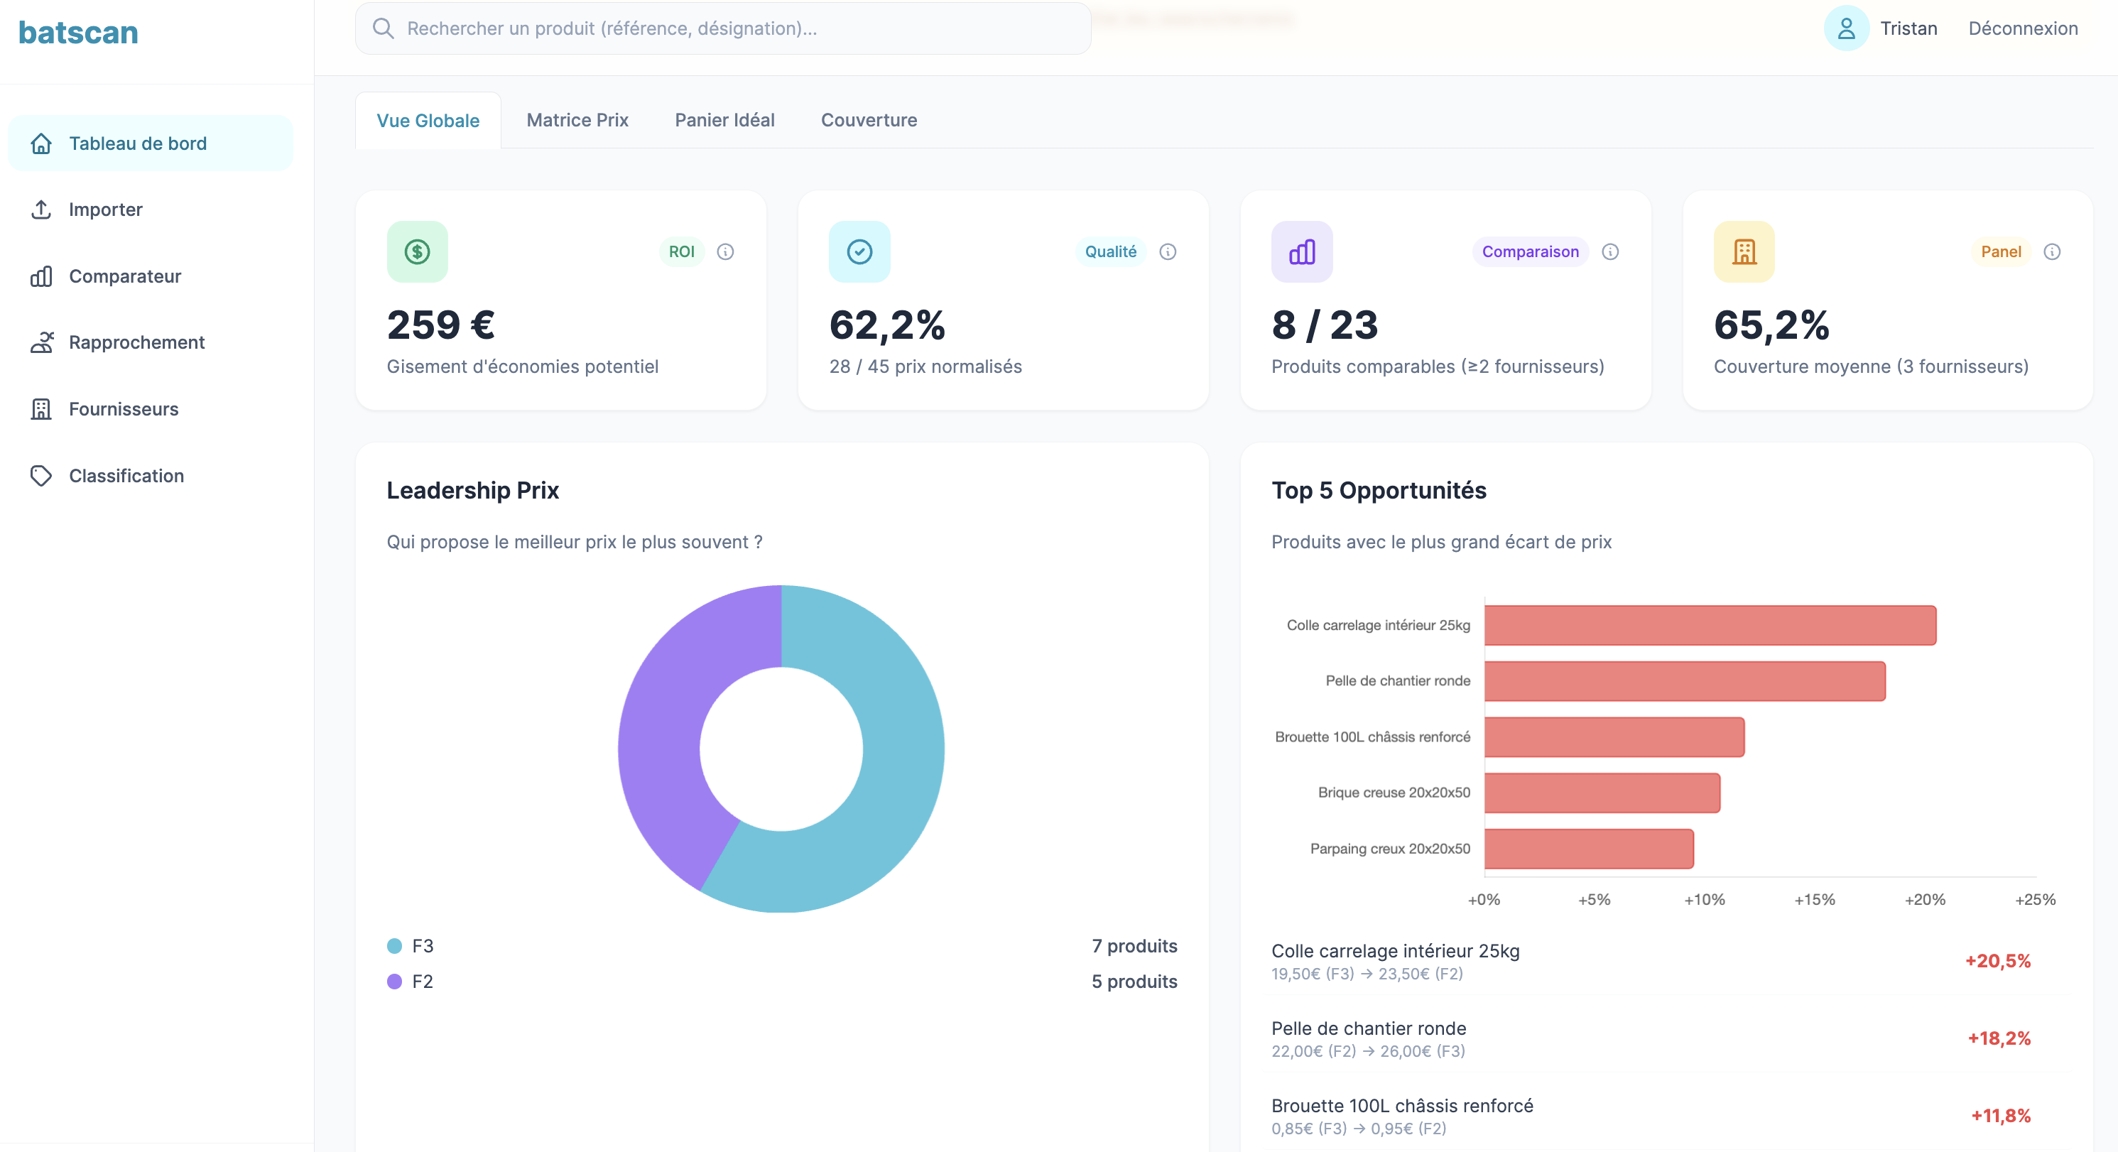Click the info icon near the Comparaison badge
The height and width of the screenshot is (1152, 2118).
(1610, 252)
